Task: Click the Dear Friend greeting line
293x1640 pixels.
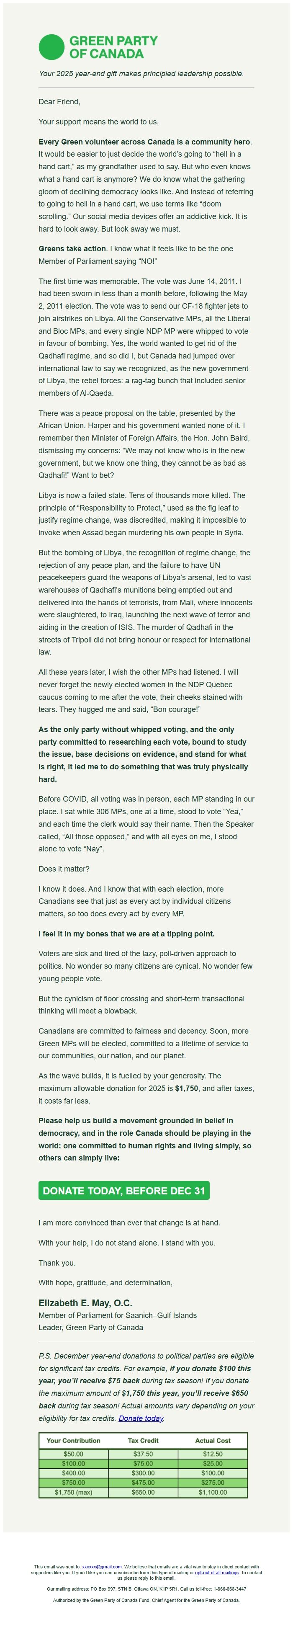Action: tap(59, 102)
